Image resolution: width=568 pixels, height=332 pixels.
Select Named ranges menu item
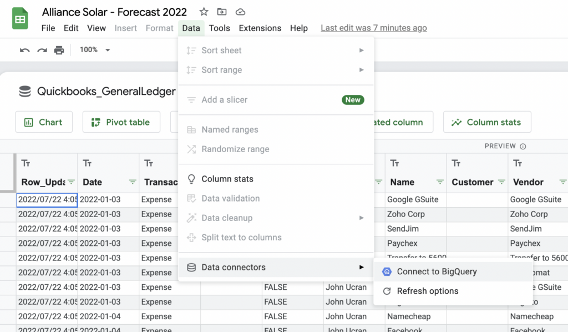coord(276,129)
